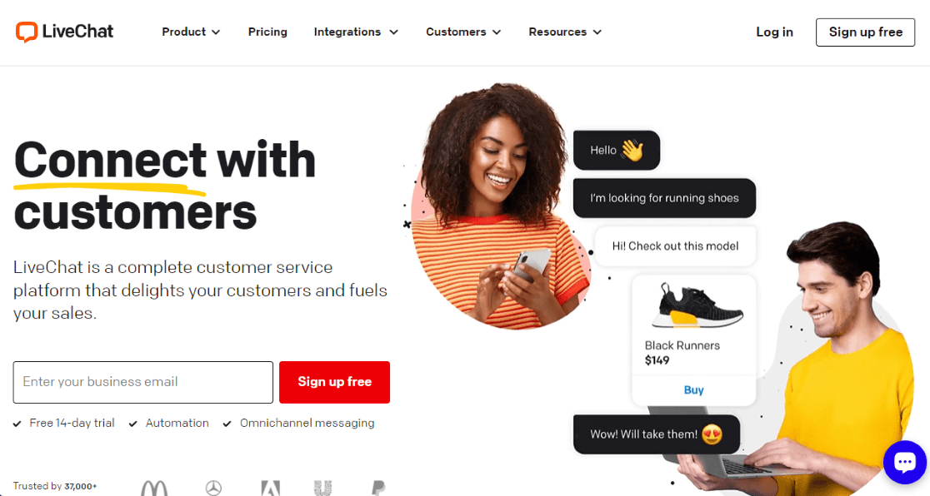Click the heart-eyes emoji in chat bubble
Image resolution: width=930 pixels, height=496 pixels.
click(712, 434)
